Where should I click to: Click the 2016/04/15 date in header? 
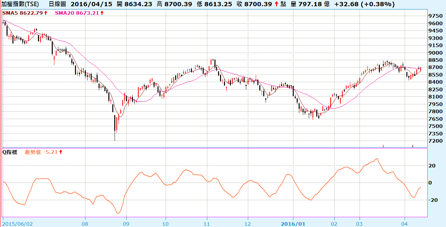point(86,4)
